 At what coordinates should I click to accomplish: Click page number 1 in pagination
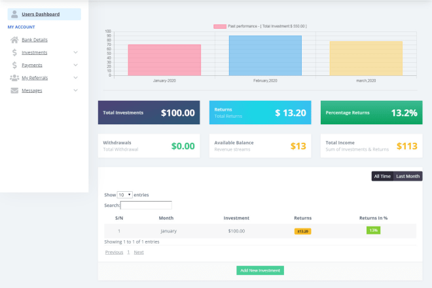[128, 252]
